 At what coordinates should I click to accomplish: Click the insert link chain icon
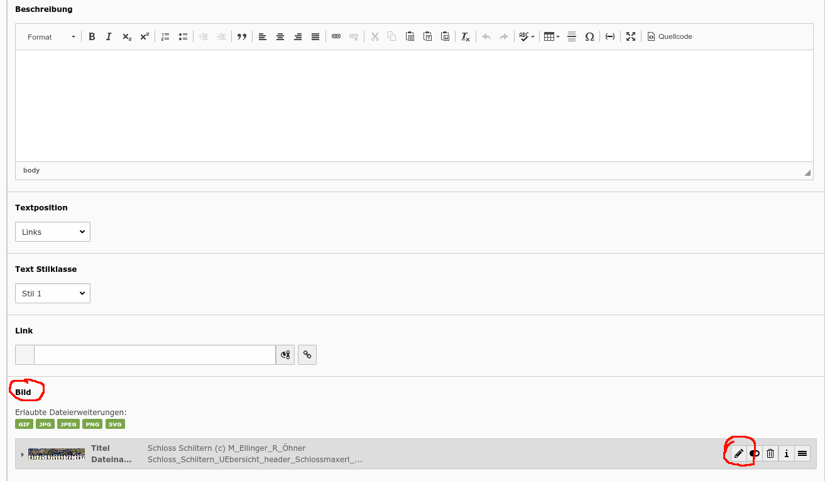point(336,36)
